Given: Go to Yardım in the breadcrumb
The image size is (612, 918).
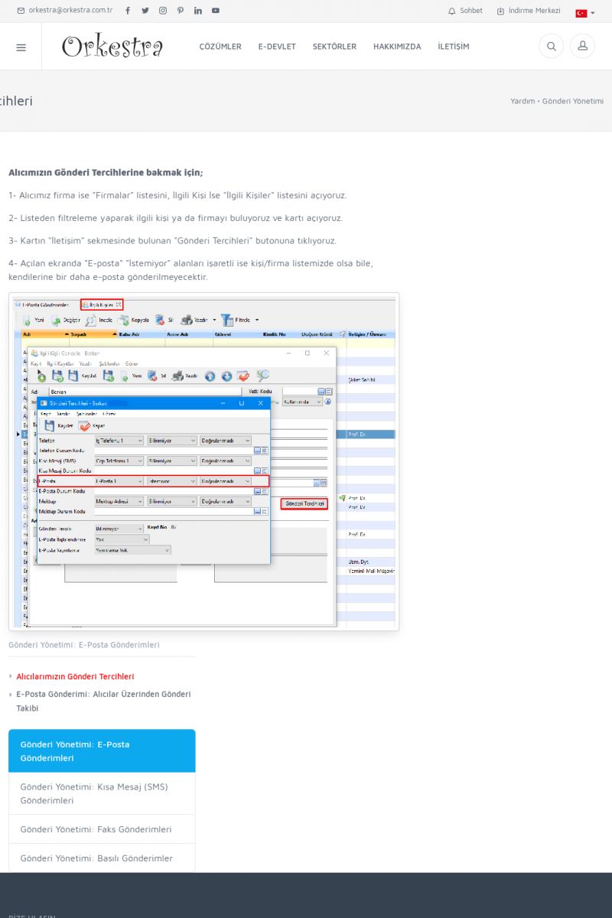Looking at the screenshot, I should tap(522, 101).
